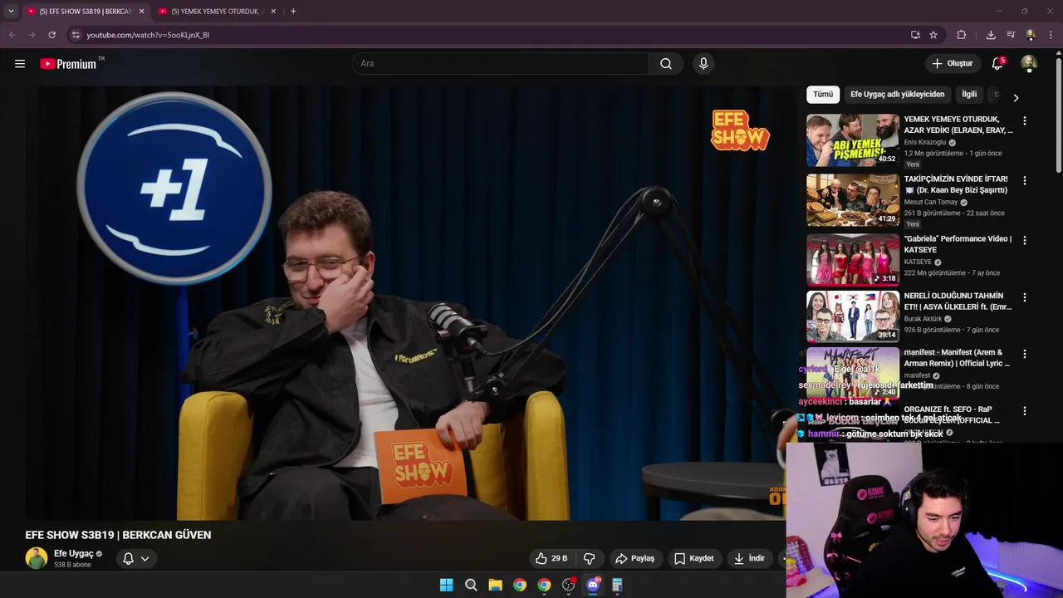Open more options for YEMEK YEMEYE OTURDUK video
This screenshot has height=598, width=1063.
[1024, 120]
